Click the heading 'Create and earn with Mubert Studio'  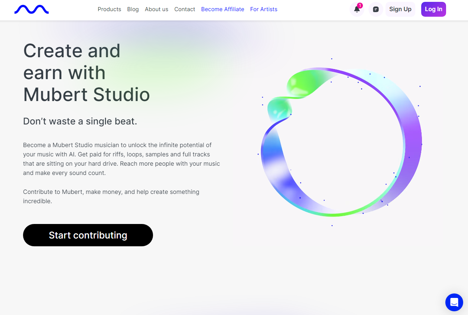pyautogui.click(x=87, y=72)
